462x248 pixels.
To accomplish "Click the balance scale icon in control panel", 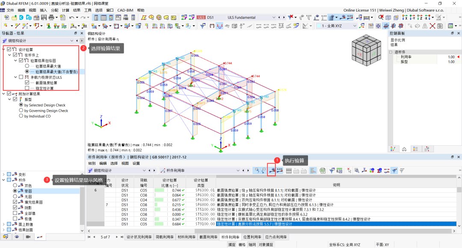I will tap(404, 149).
